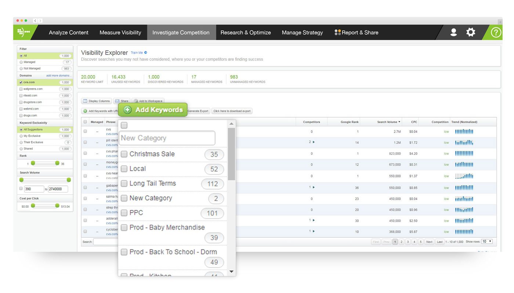Select the Not Managed filter radio button

21,68
